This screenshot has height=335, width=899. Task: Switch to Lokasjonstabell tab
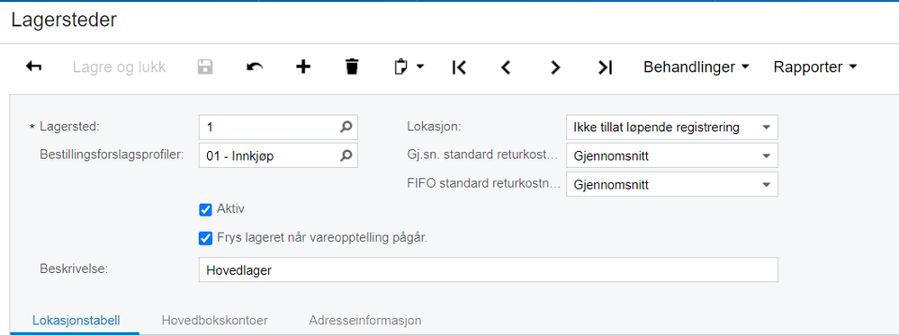(x=76, y=321)
